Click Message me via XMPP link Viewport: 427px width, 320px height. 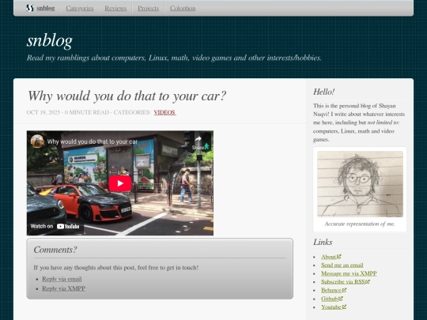[x=349, y=273]
